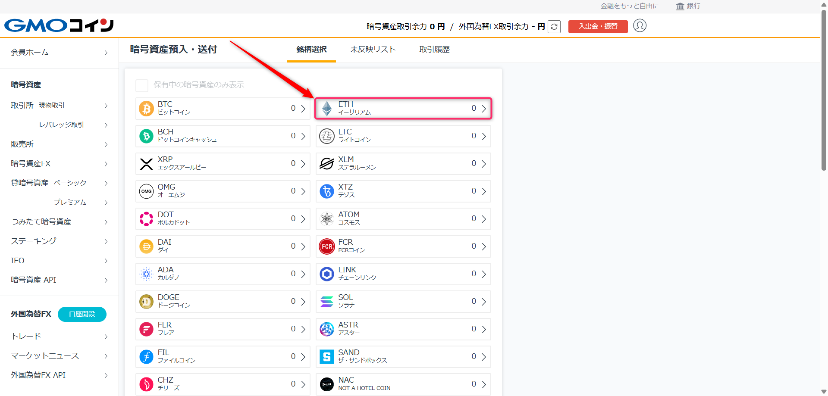This screenshot has height=396, width=828.
Task: Click the LTC Litecoin icon
Action: click(327, 136)
